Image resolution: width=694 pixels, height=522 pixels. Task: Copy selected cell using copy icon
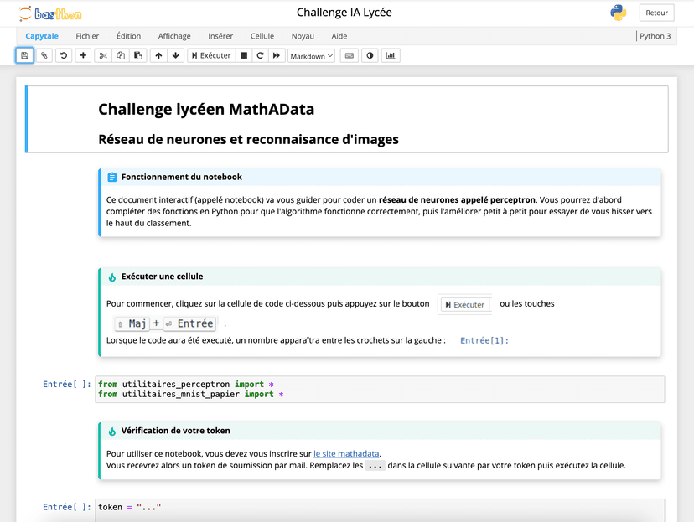121,55
